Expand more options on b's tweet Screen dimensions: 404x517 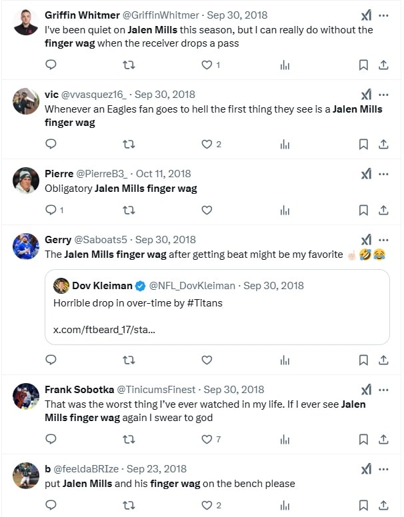(x=383, y=469)
